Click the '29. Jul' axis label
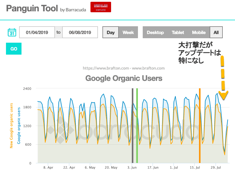Viewport: 235px width, 174px height. click(216, 167)
